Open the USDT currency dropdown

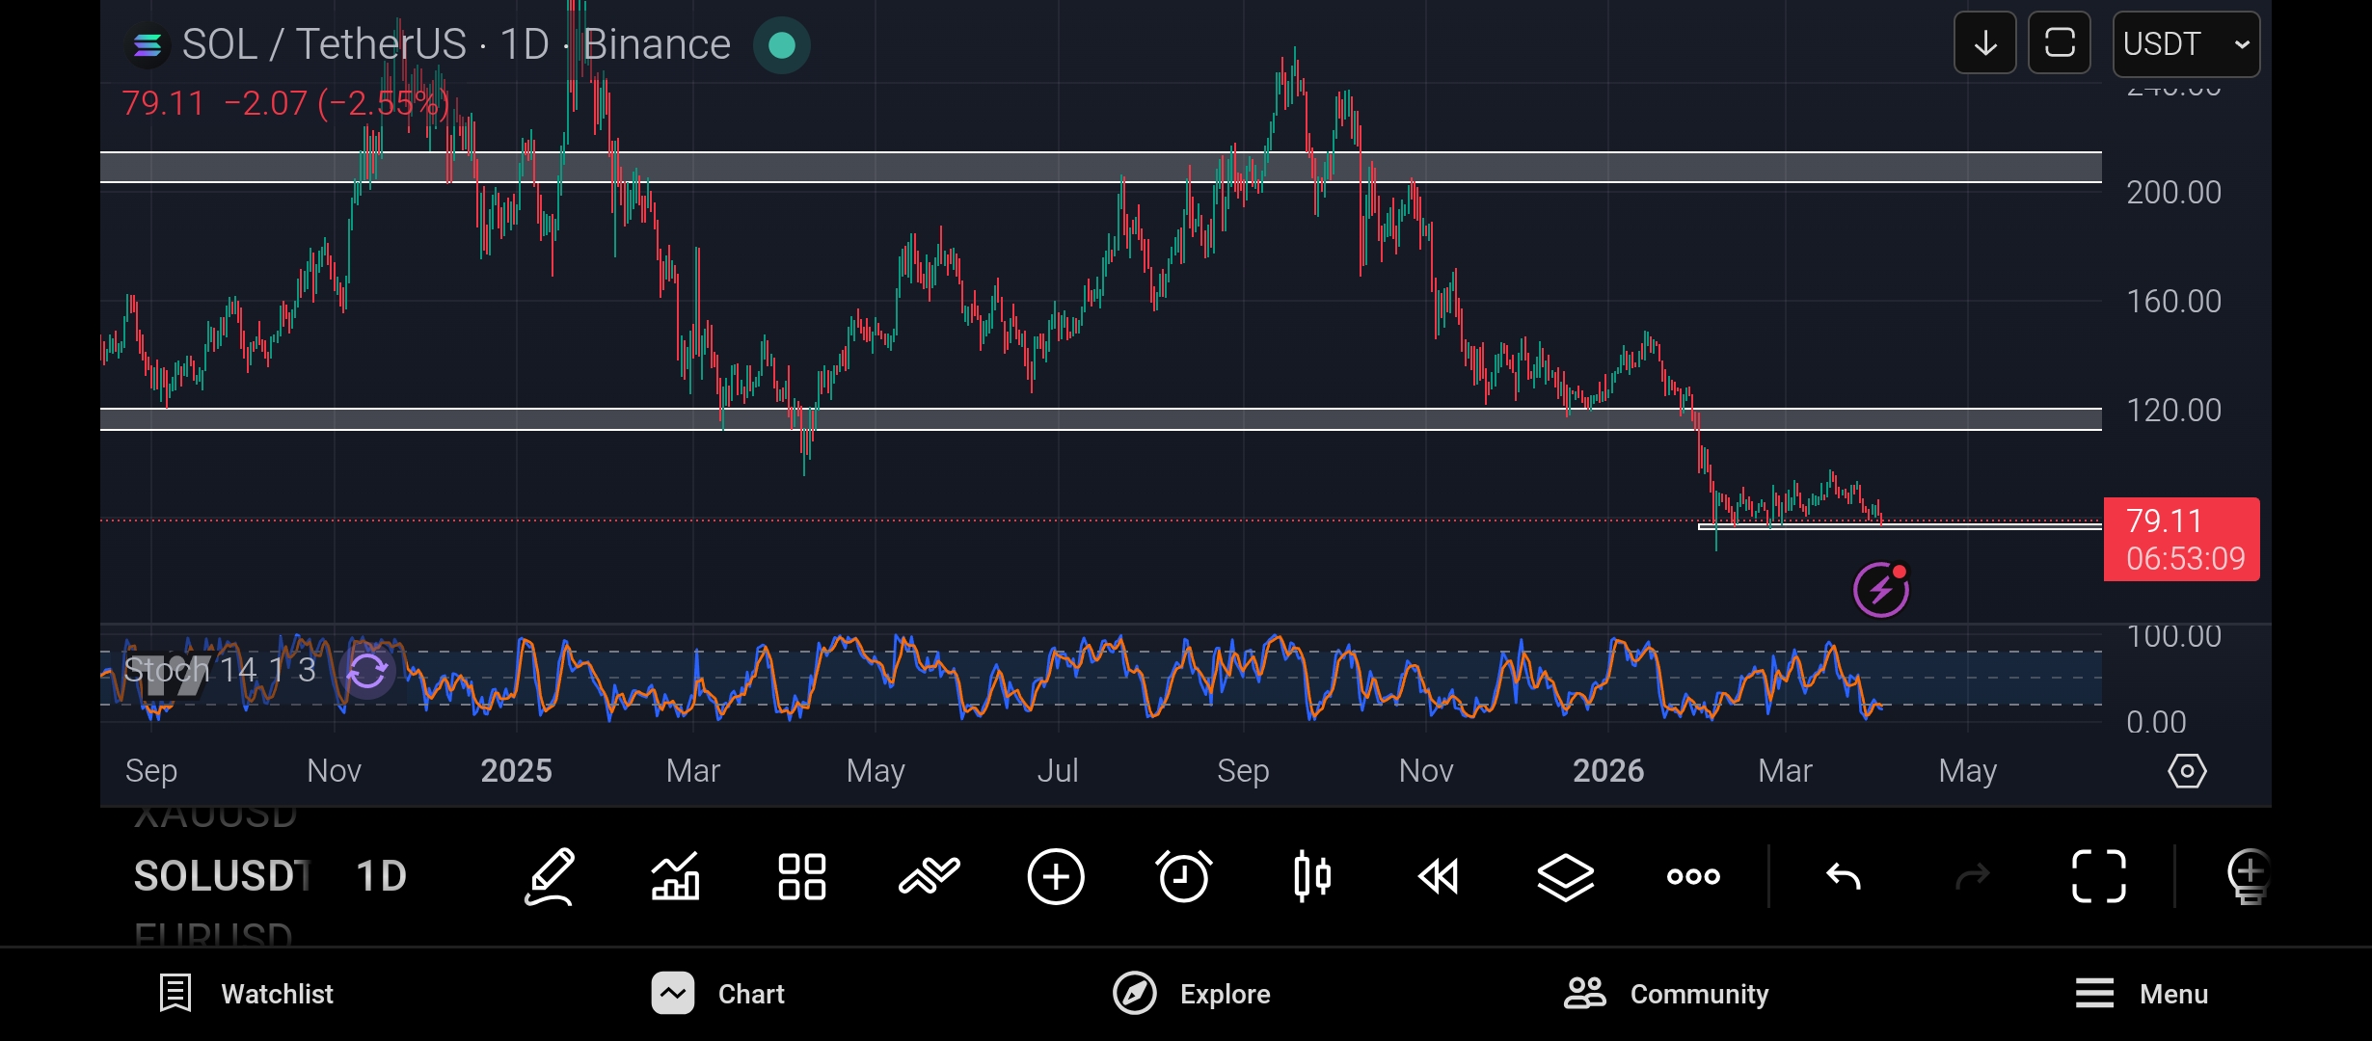2186,43
